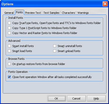Open the Preview Text tab
The image size is (109, 104).
[33, 13]
